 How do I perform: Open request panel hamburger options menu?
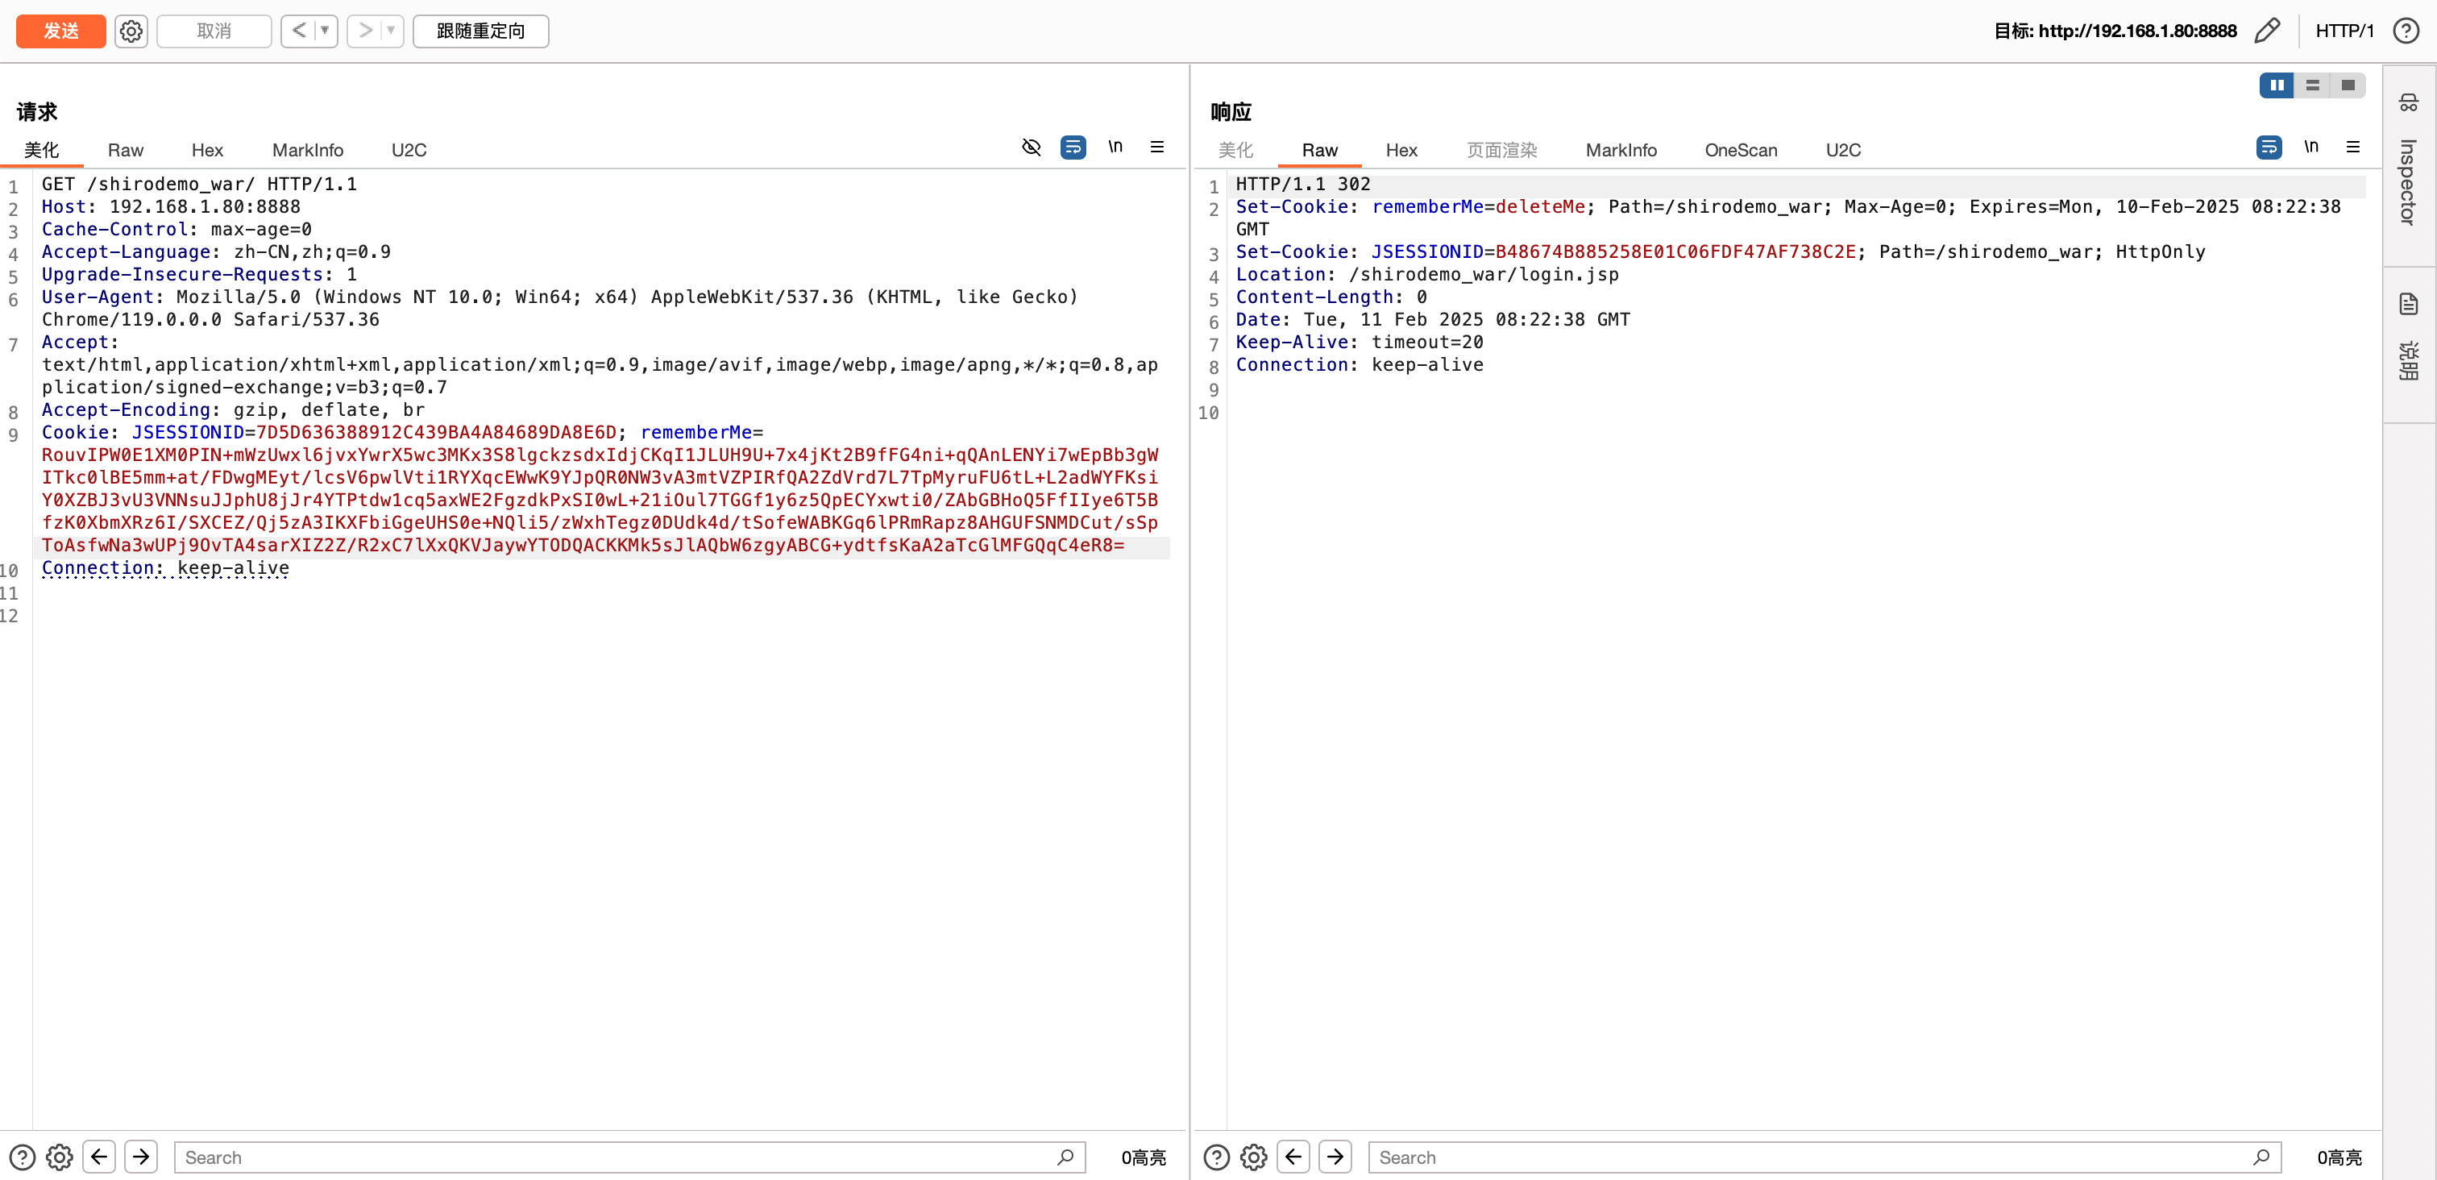[1156, 147]
